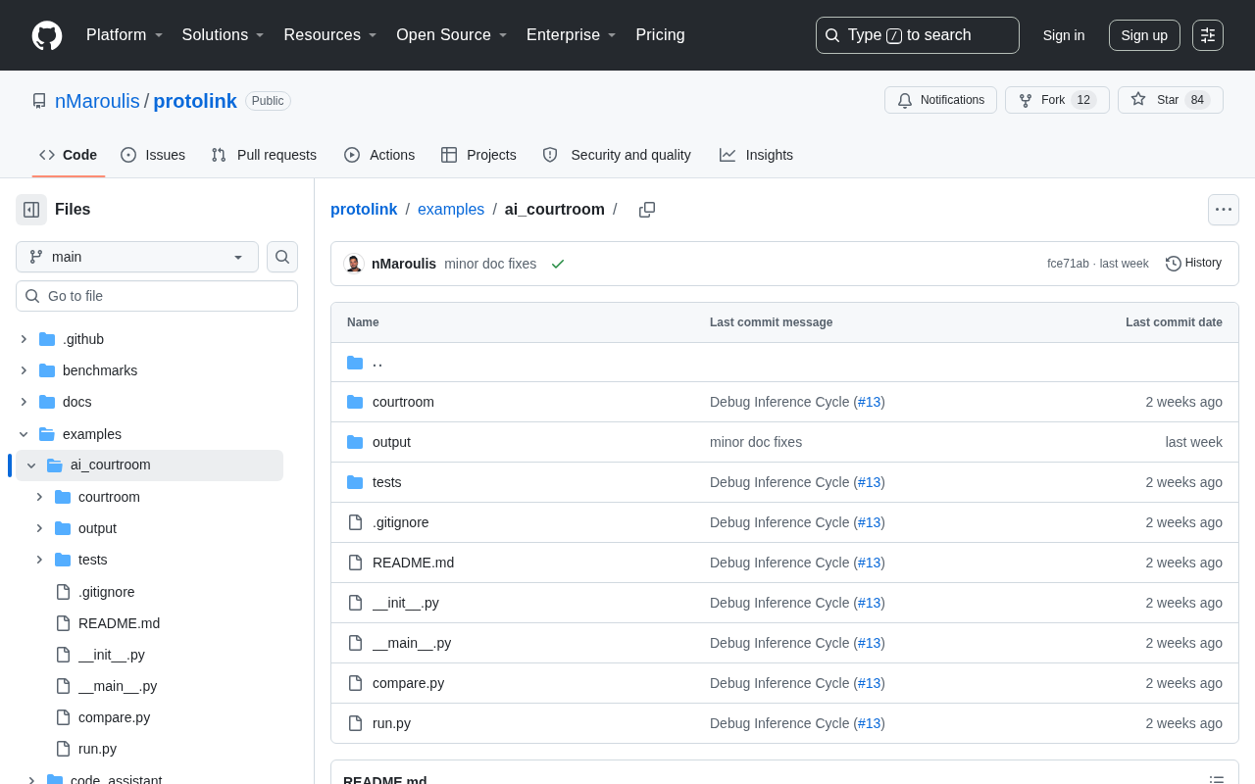Open the main branch selector dropdown
Image resolution: width=1255 pixels, height=784 pixels.
click(x=137, y=257)
